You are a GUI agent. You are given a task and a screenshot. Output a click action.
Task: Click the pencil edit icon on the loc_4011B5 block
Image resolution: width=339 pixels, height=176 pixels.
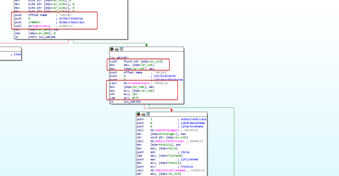pyautogui.click(x=116, y=49)
